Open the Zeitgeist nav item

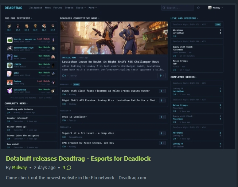coord(35,8)
